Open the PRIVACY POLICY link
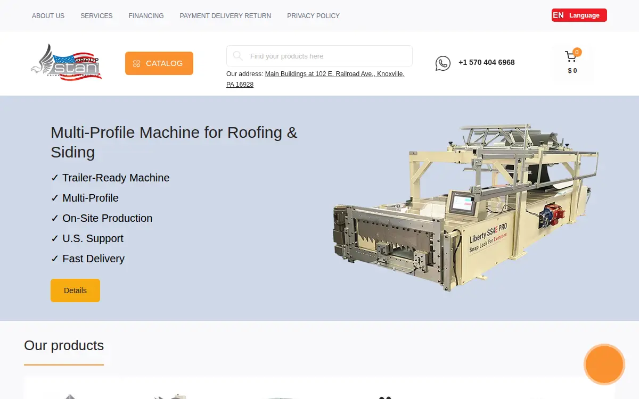 (313, 16)
